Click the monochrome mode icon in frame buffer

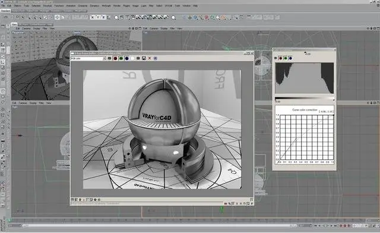pos(138,58)
